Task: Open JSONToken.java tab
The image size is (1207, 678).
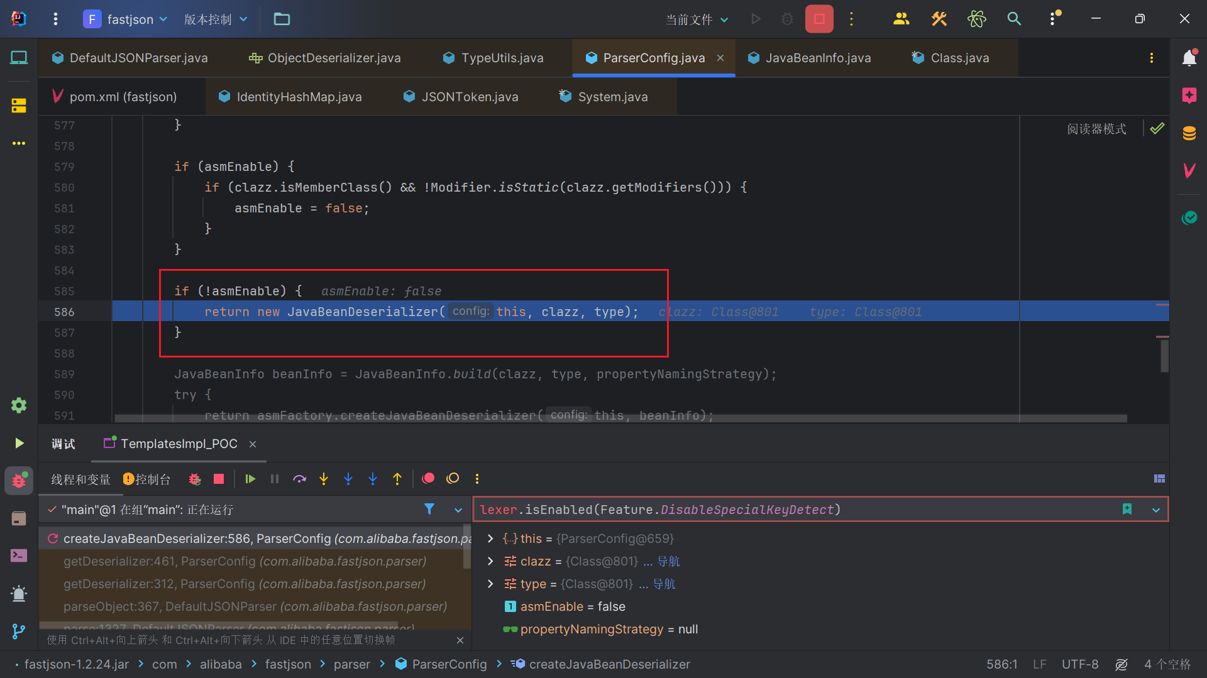Action: coord(461,97)
